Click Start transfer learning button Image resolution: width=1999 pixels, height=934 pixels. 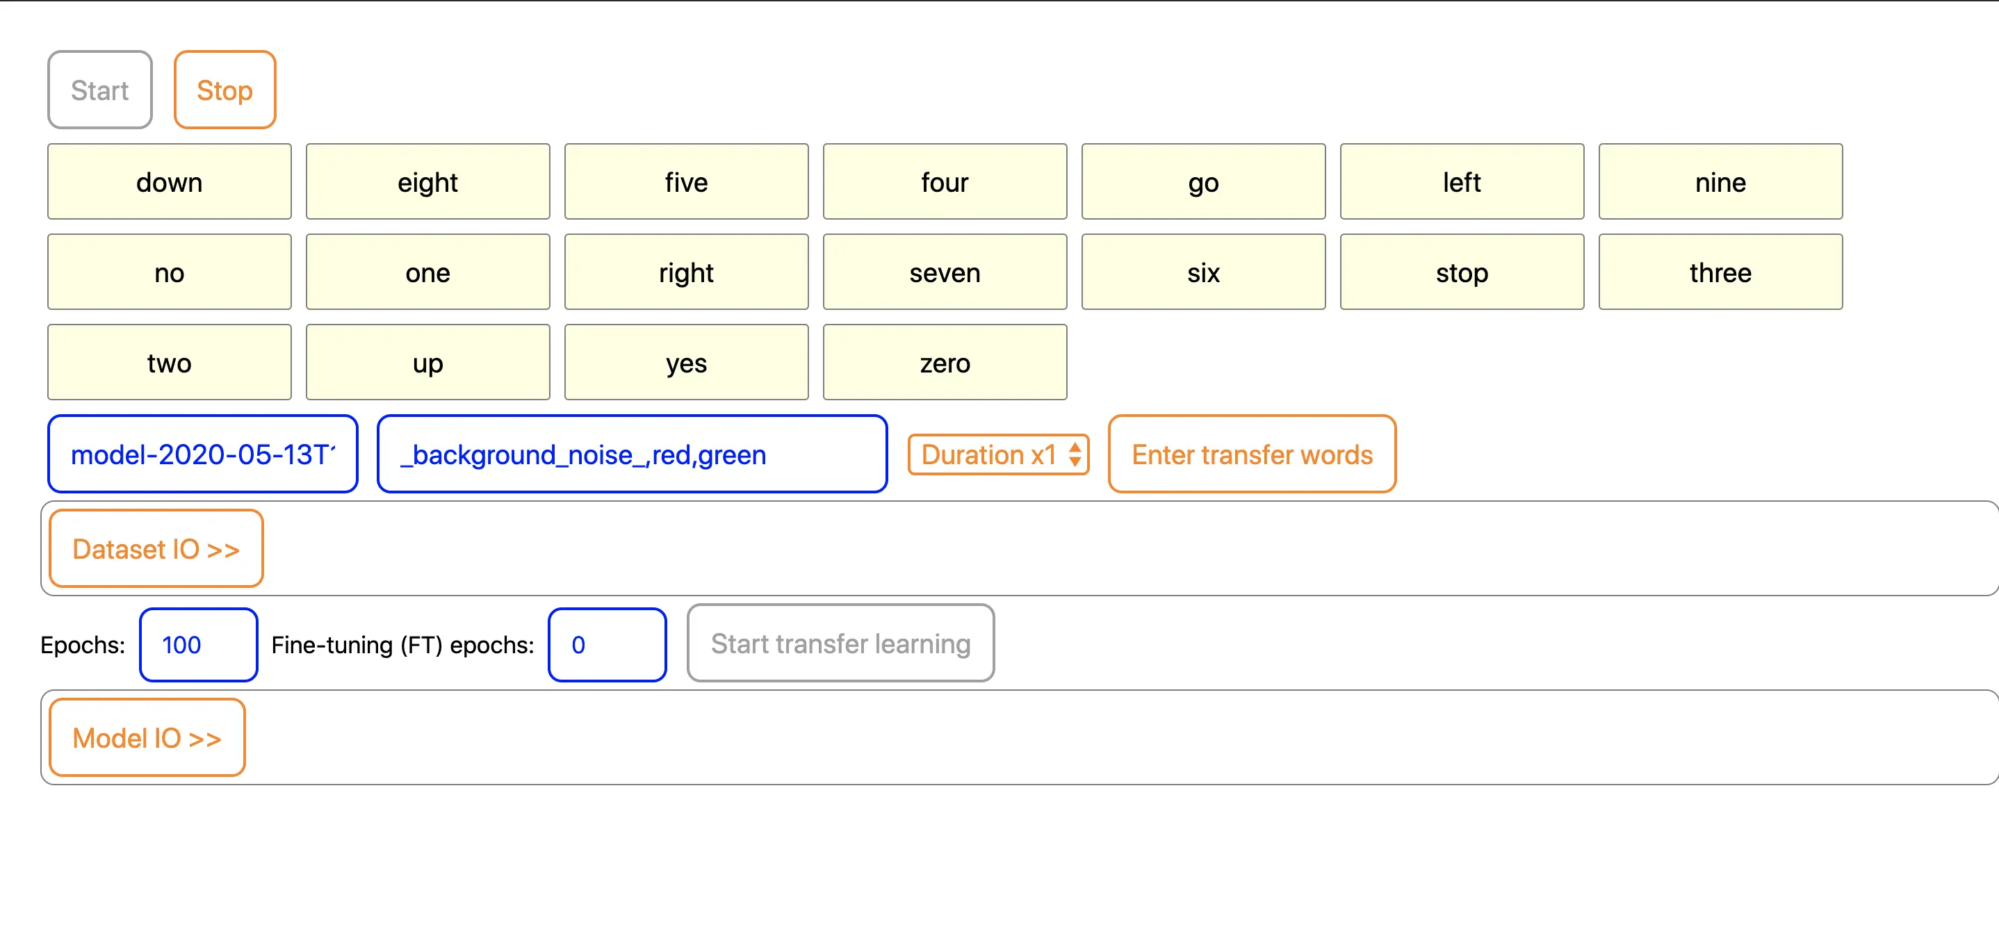pyautogui.click(x=840, y=644)
